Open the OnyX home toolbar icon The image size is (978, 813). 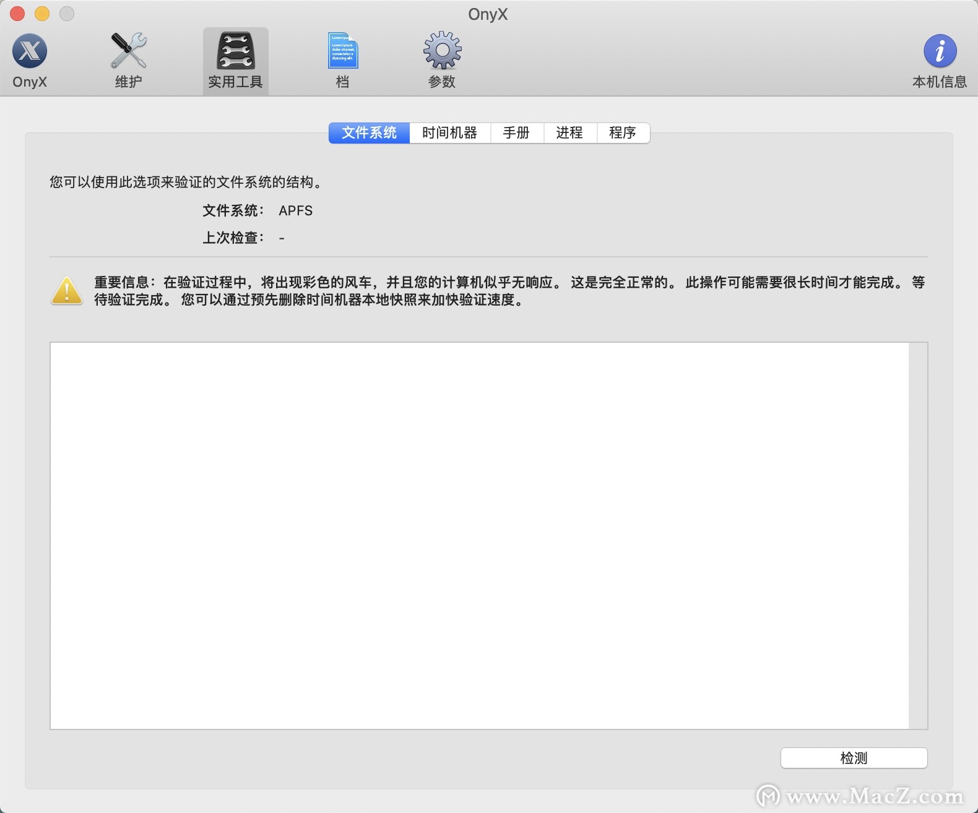(30, 61)
